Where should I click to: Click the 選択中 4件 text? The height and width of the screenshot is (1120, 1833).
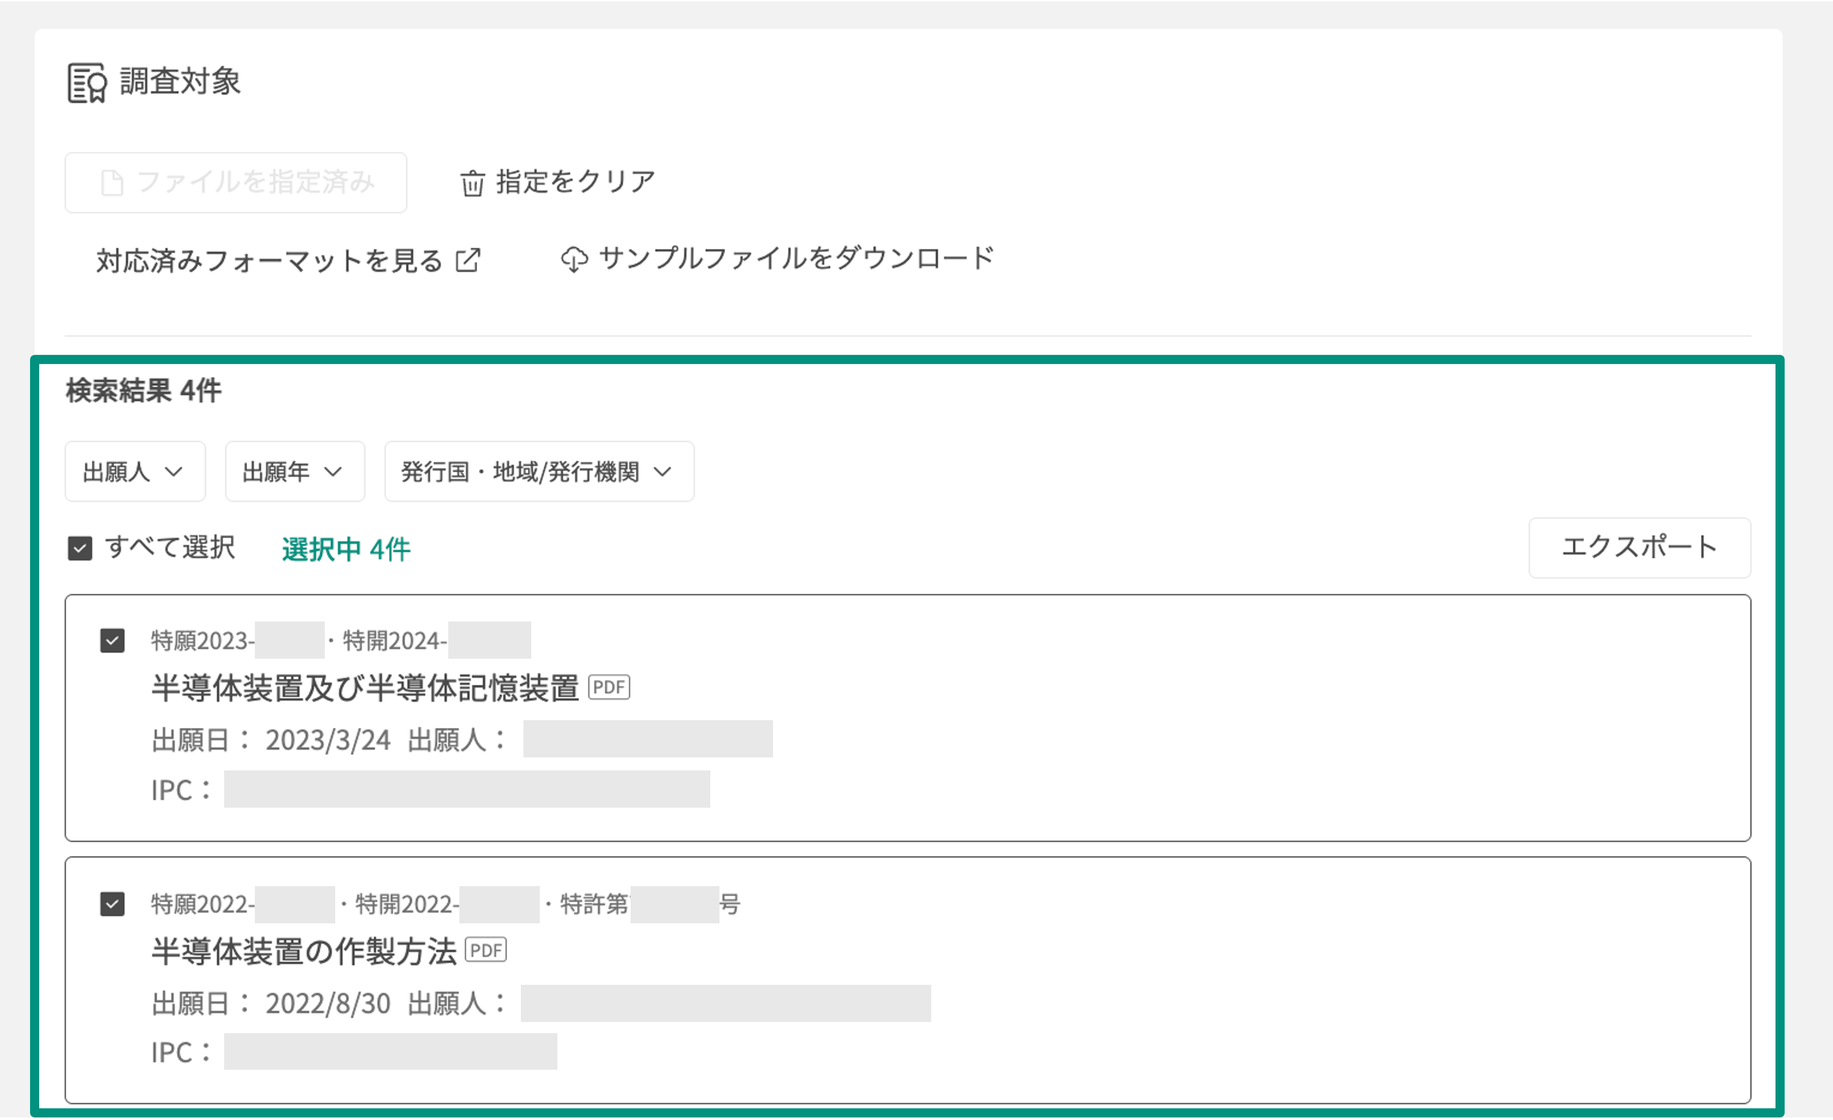(346, 550)
